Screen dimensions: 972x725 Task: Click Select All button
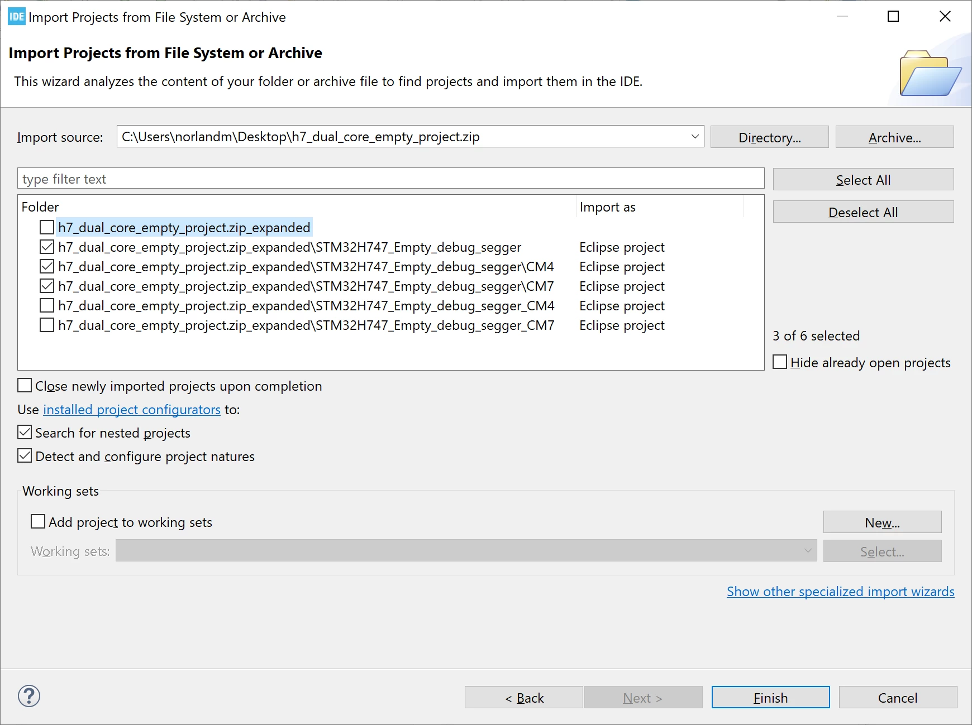pos(863,180)
